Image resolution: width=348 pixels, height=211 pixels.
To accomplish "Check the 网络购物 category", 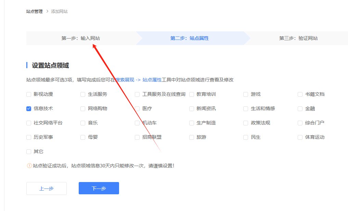I will click(82, 108).
